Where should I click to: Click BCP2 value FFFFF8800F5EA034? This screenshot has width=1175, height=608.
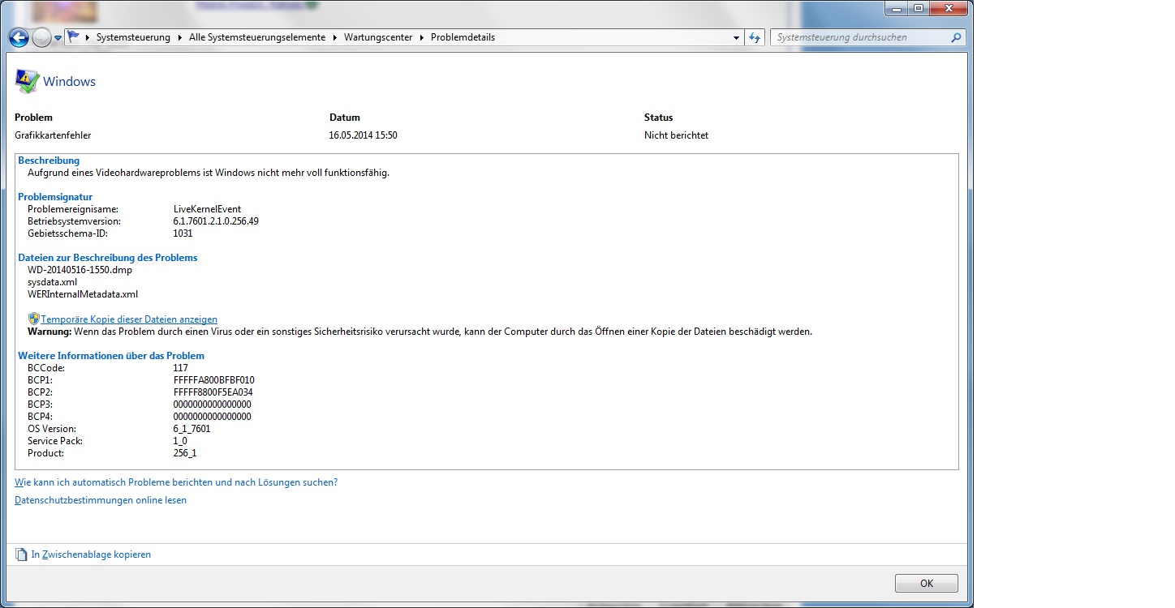[x=213, y=392]
